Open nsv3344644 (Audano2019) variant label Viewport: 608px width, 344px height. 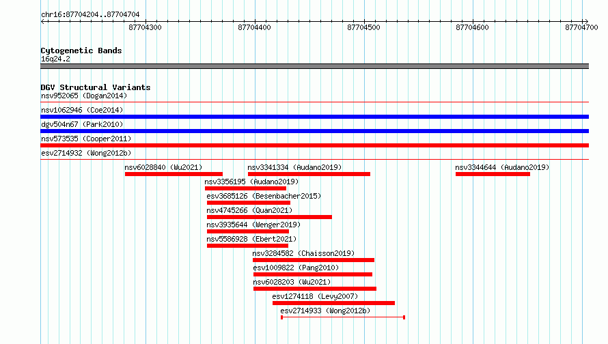[x=502, y=167]
